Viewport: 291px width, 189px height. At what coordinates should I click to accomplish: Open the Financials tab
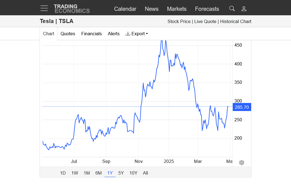pyautogui.click(x=91, y=34)
